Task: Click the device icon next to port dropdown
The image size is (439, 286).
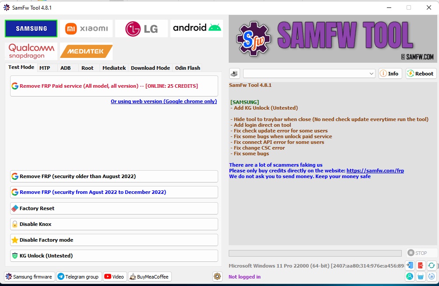Action: 234,73
